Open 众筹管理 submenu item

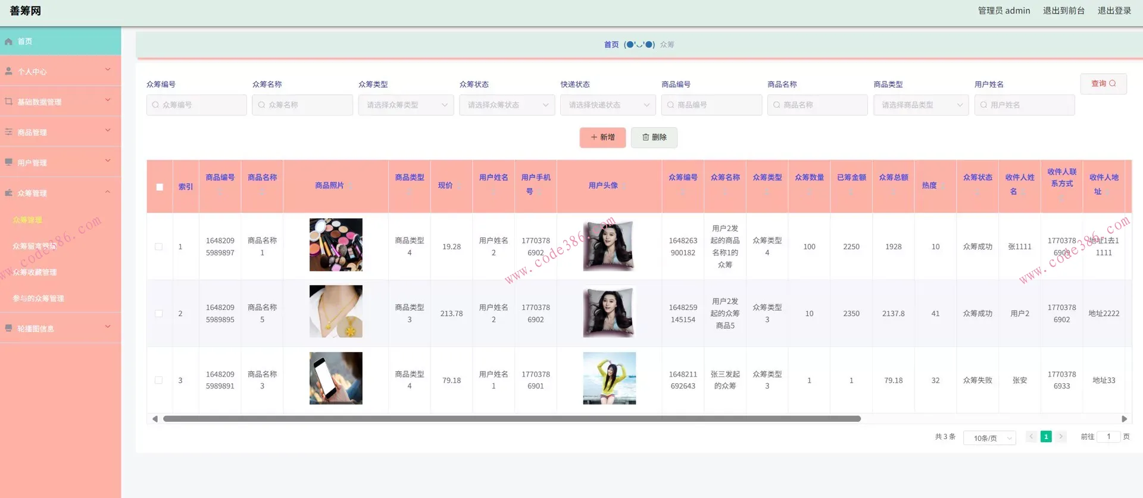pos(27,220)
